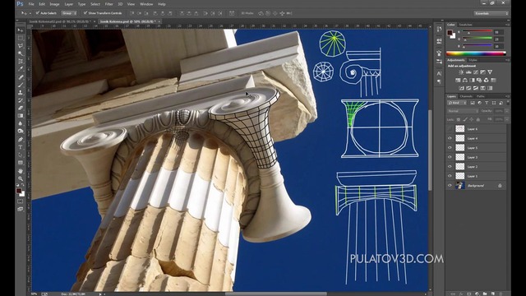
Task: Select the Layer 4 row
Action: tap(477, 138)
